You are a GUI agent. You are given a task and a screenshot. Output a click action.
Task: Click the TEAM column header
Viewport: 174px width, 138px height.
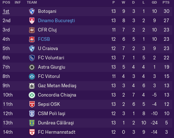pos(32,3)
